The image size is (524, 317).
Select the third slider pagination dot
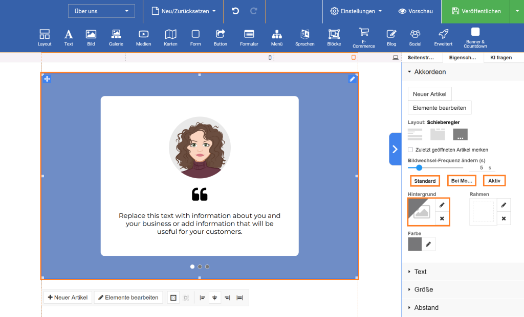coord(207,266)
